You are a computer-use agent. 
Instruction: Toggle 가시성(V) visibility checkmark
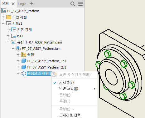coord(55,83)
